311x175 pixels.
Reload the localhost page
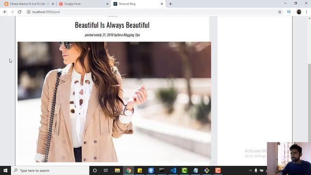tap(19, 12)
